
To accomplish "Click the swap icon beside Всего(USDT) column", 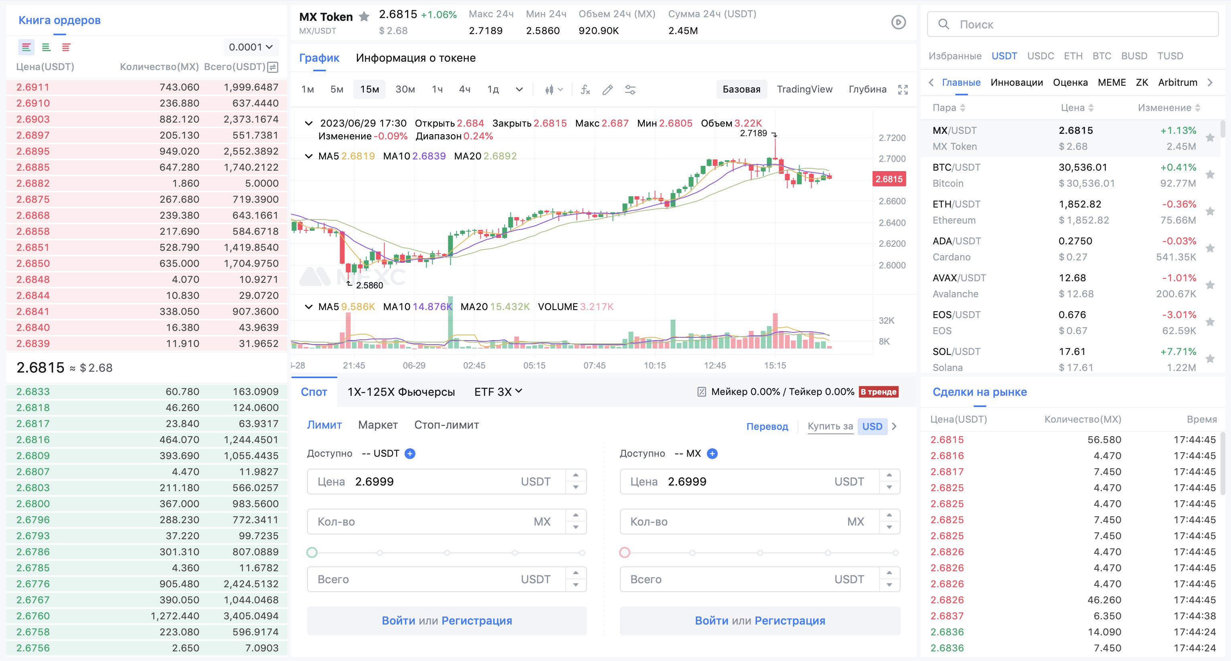I will [273, 67].
